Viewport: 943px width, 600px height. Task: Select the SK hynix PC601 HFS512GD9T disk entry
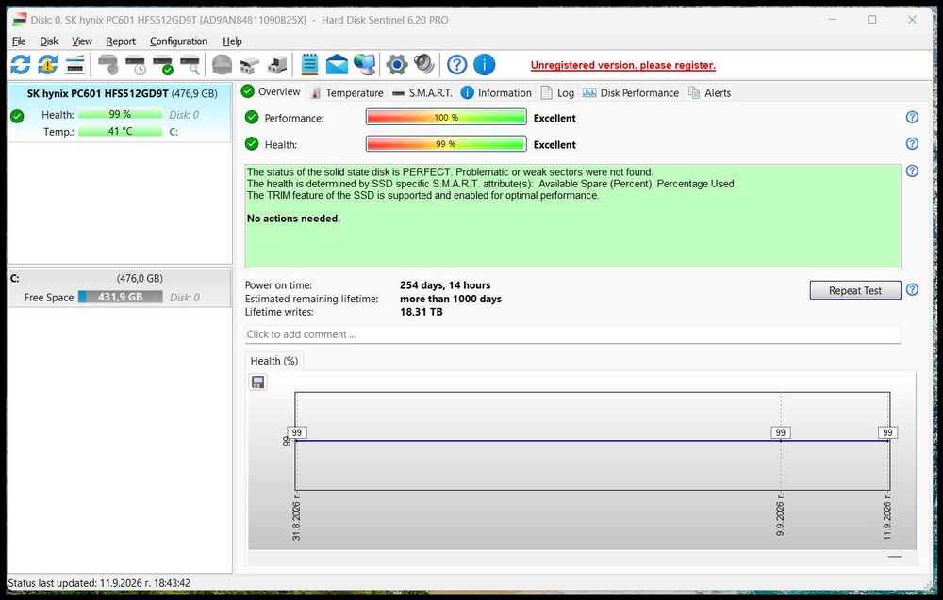[x=119, y=112]
